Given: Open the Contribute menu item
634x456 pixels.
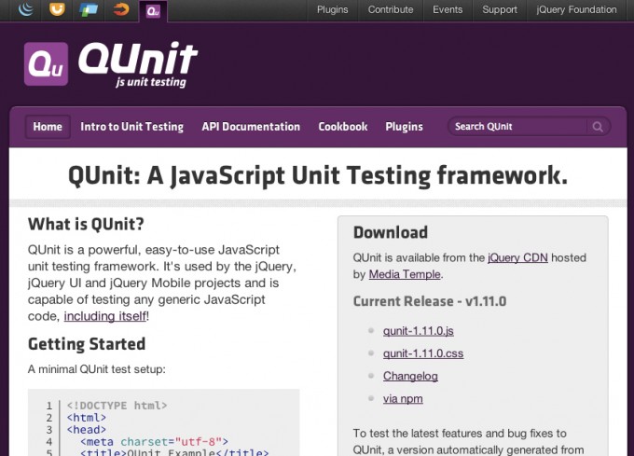Looking at the screenshot, I should pos(391,9).
